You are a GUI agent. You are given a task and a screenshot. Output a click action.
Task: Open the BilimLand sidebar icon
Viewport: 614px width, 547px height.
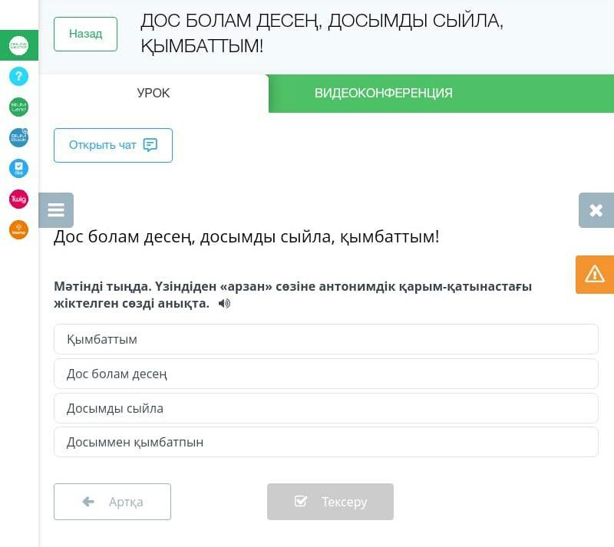point(18,107)
